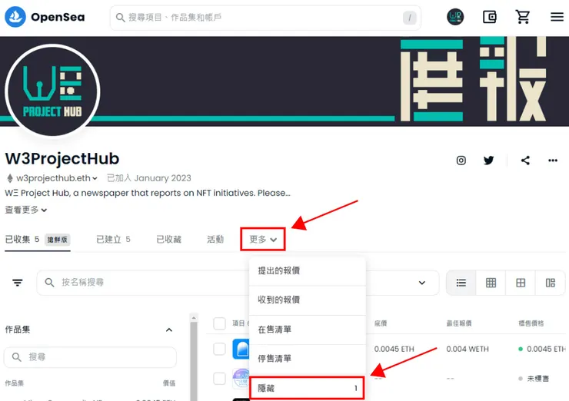Viewport: 569px width, 401px height.
Task: Click the 底價 column header
Action: [381, 323]
